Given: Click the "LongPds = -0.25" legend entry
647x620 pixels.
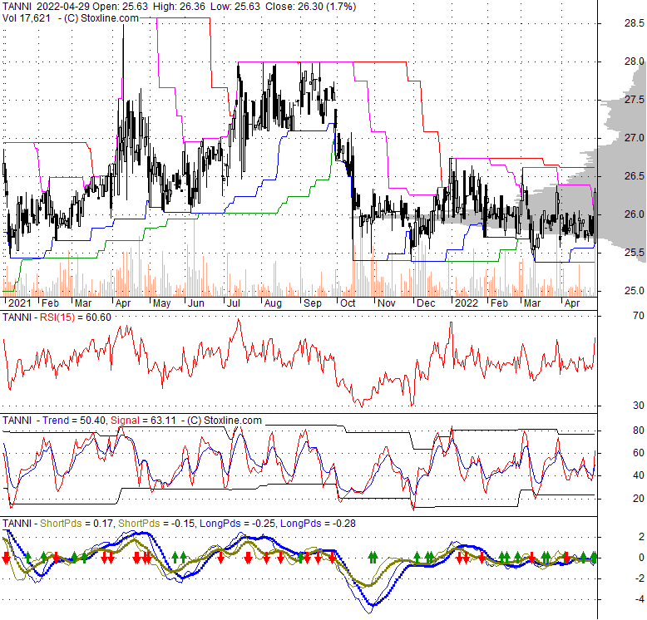Looking at the screenshot, I should click(x=238, y=524).
